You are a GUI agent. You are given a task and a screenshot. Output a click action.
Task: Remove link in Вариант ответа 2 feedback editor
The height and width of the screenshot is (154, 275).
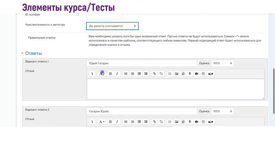161,121
